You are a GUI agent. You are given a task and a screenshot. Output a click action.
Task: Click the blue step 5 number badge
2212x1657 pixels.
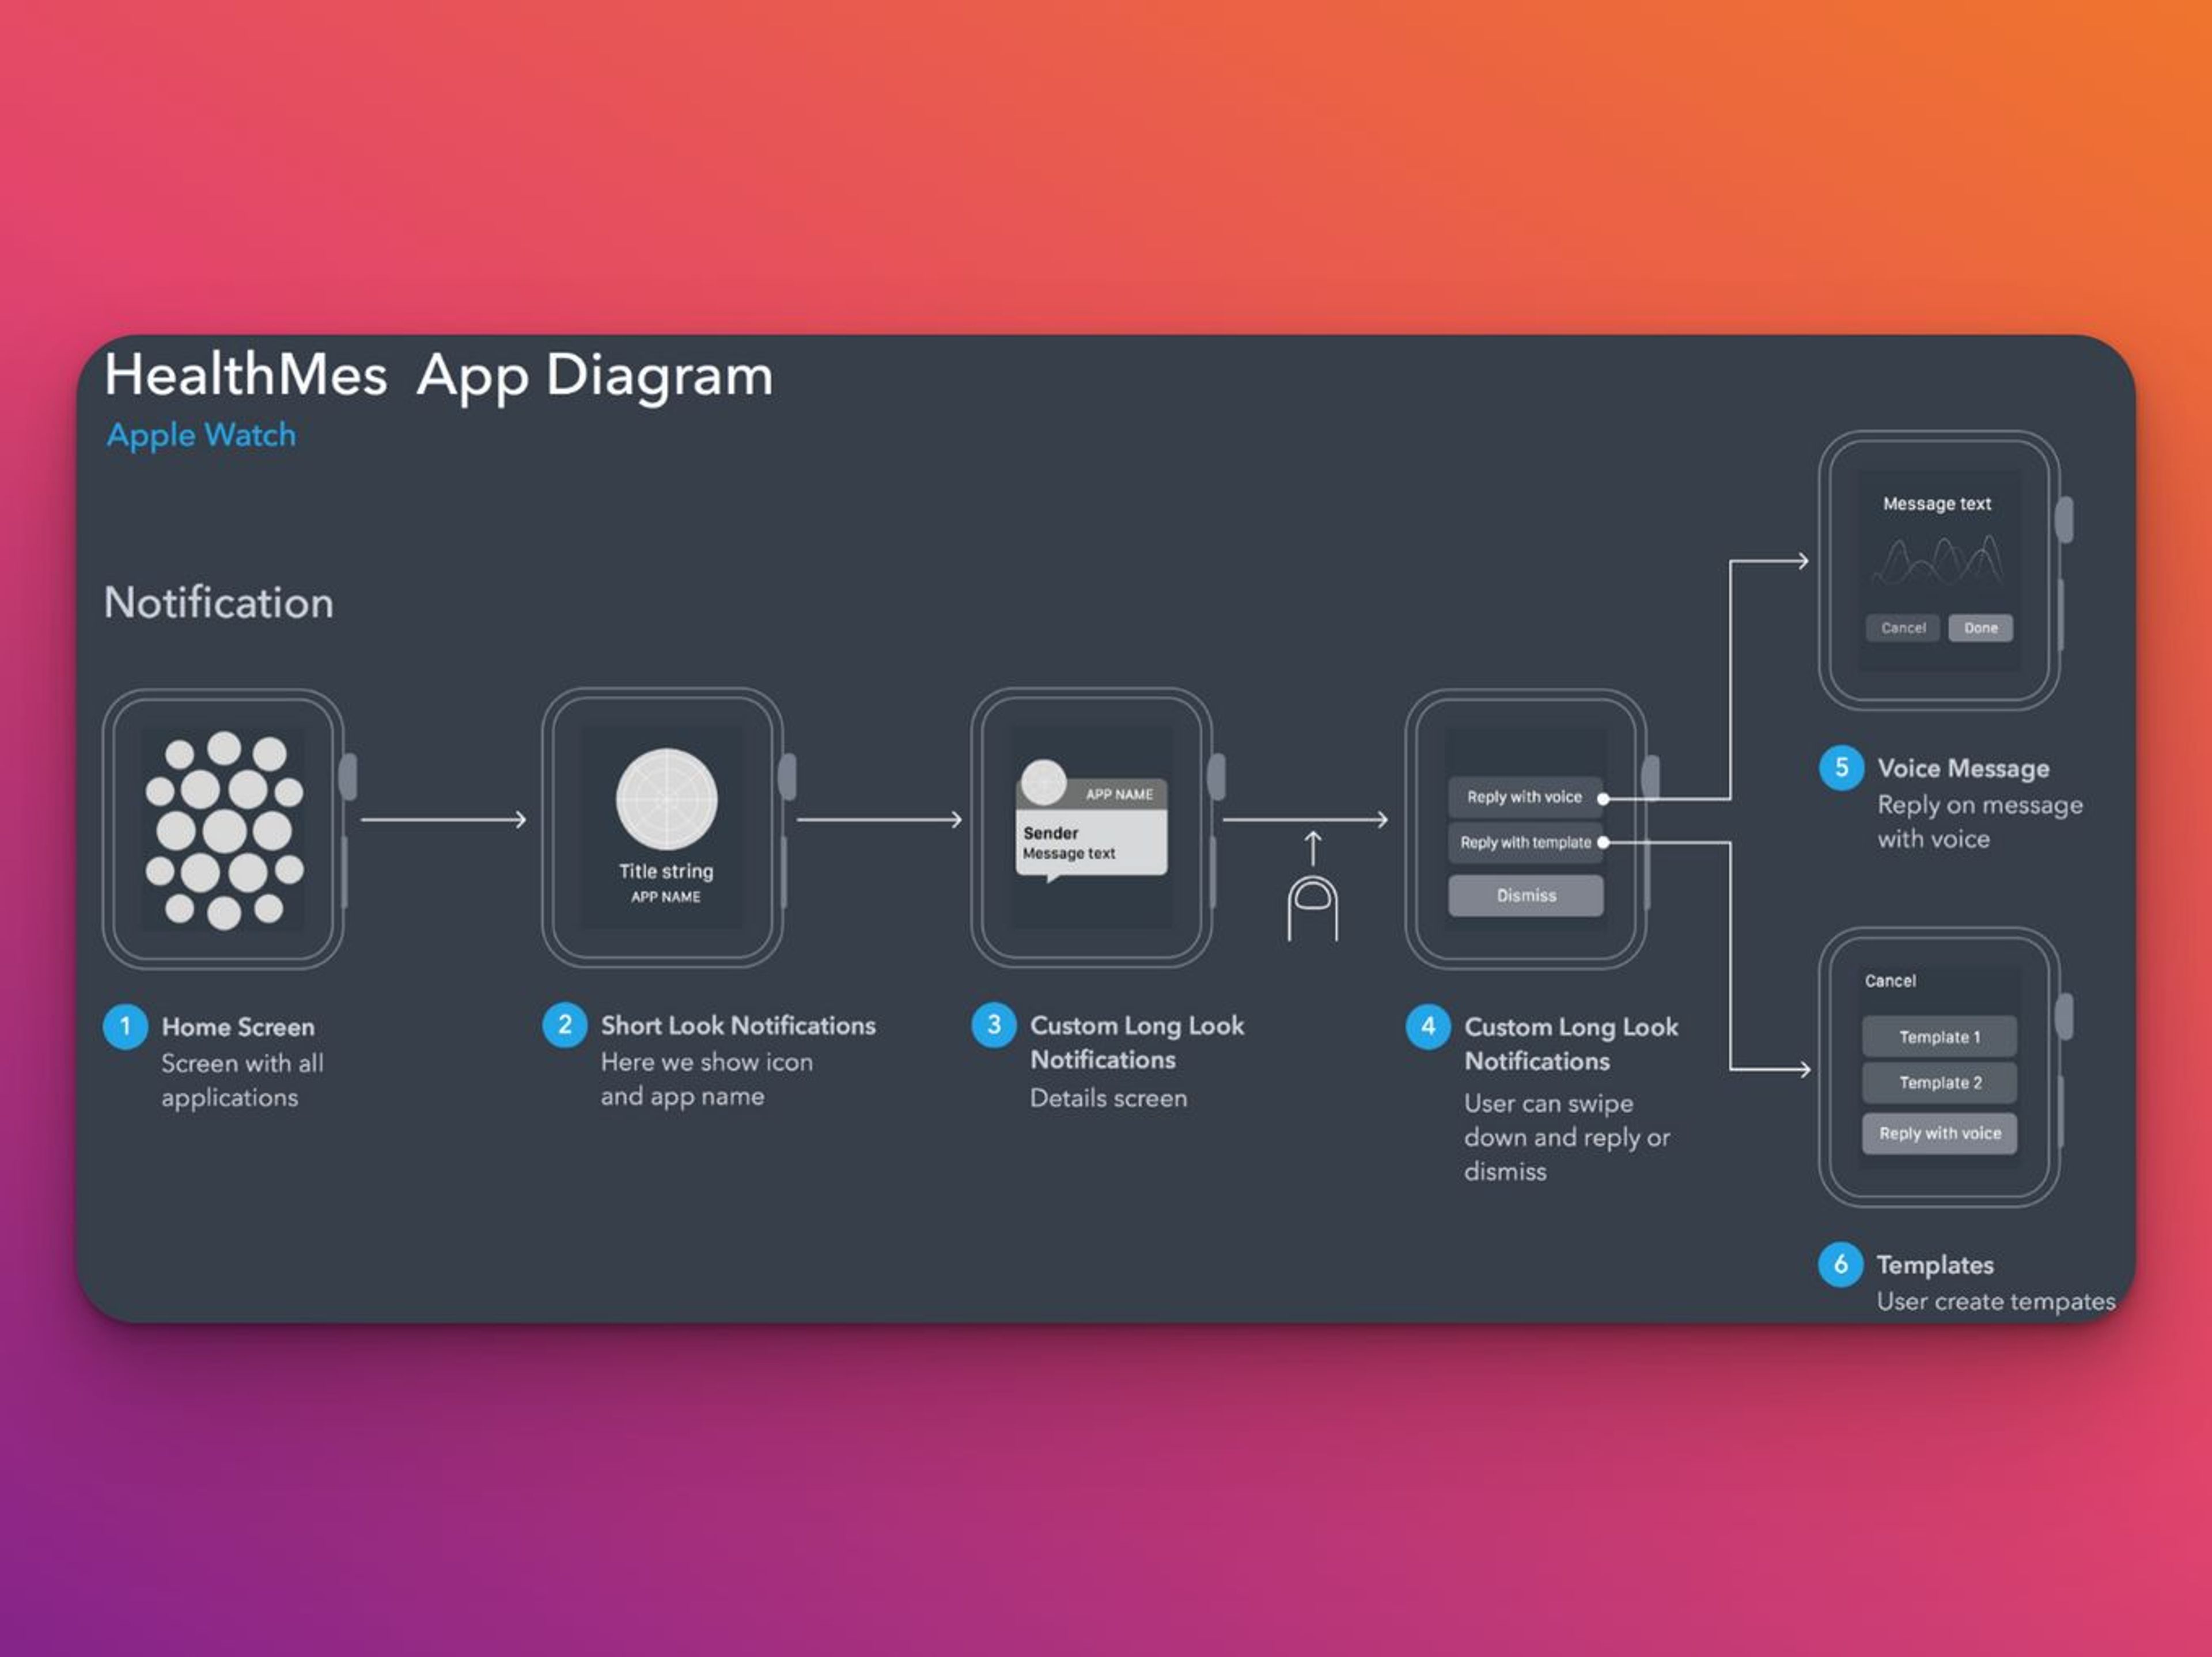(x=1841, y=768)
